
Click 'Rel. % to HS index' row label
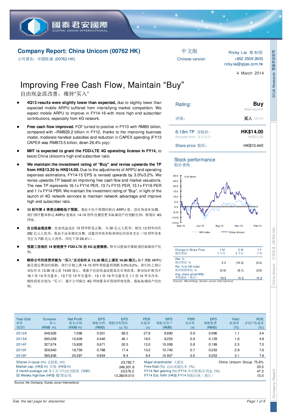[188, 266]
